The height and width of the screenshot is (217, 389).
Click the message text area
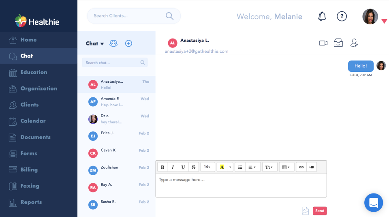point(241,185)
